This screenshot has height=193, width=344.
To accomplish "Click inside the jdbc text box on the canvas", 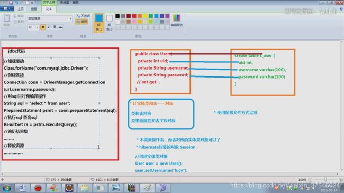I will coord(51,103).
